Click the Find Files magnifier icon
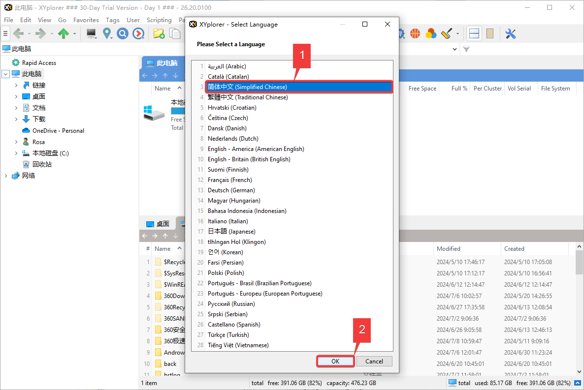This screenshot has width=584, height=390. coord(122,33)
